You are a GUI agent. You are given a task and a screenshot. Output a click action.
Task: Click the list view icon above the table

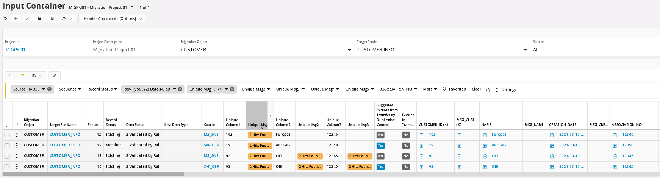click(x=11, y=76)
